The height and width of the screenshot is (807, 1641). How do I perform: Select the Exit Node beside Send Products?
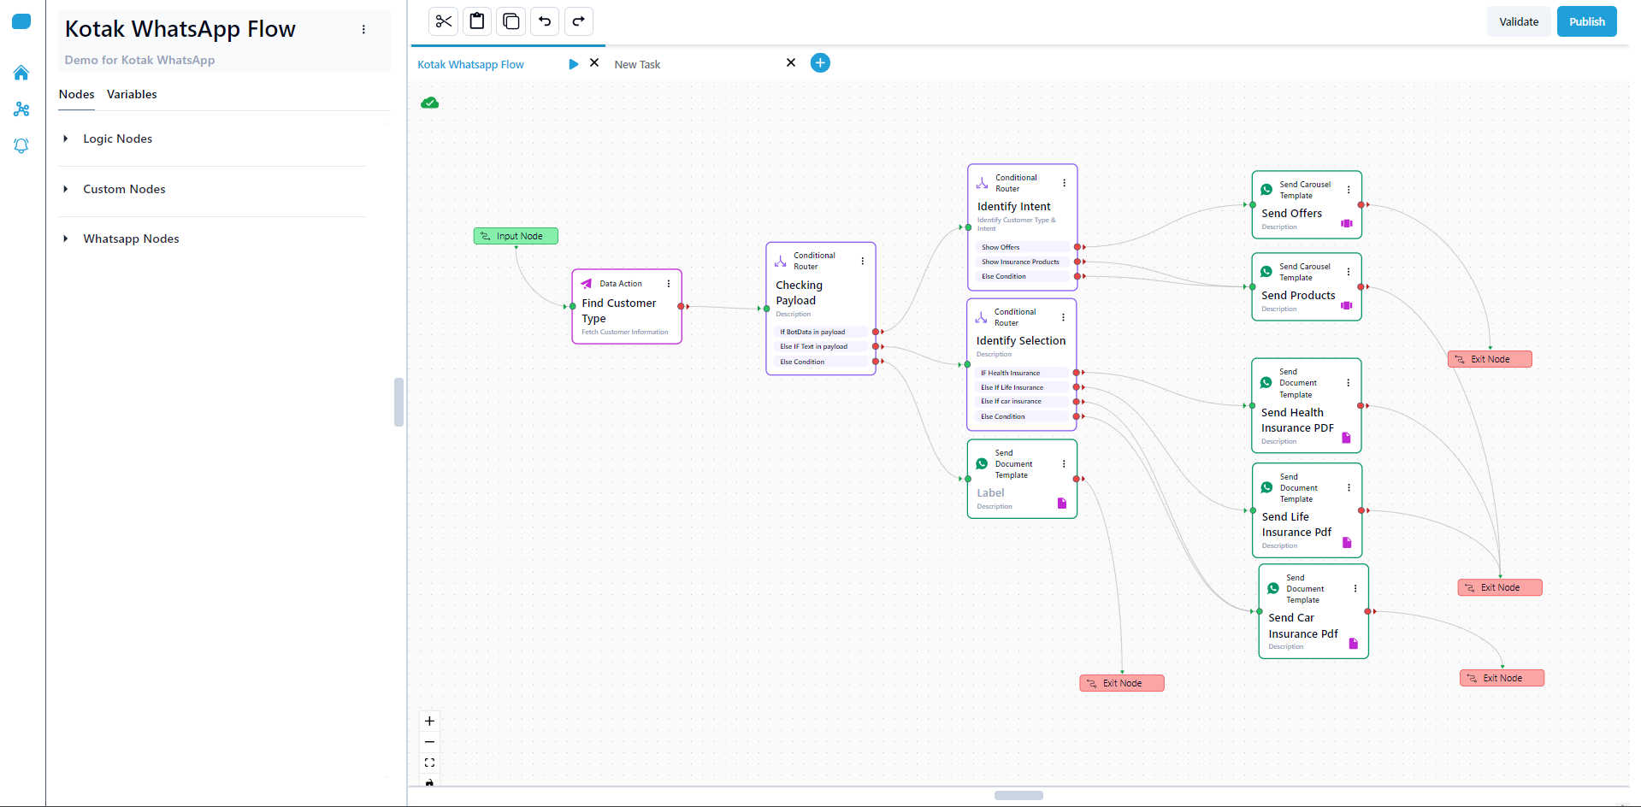(1490, 359)
